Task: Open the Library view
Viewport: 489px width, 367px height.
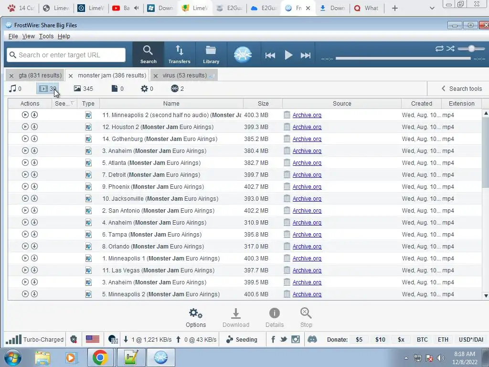Action: [211, 54]
